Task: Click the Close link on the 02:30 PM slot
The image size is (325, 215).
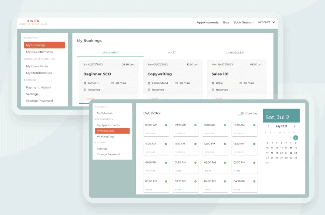Action: point(237,171)
